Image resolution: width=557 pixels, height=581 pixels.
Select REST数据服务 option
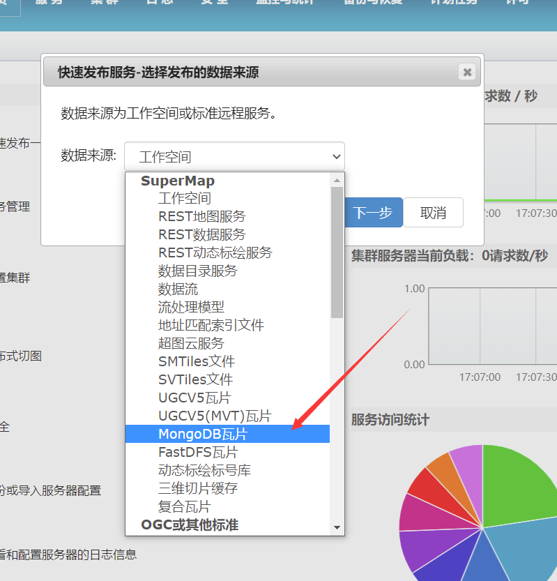(x=227, y=235)
